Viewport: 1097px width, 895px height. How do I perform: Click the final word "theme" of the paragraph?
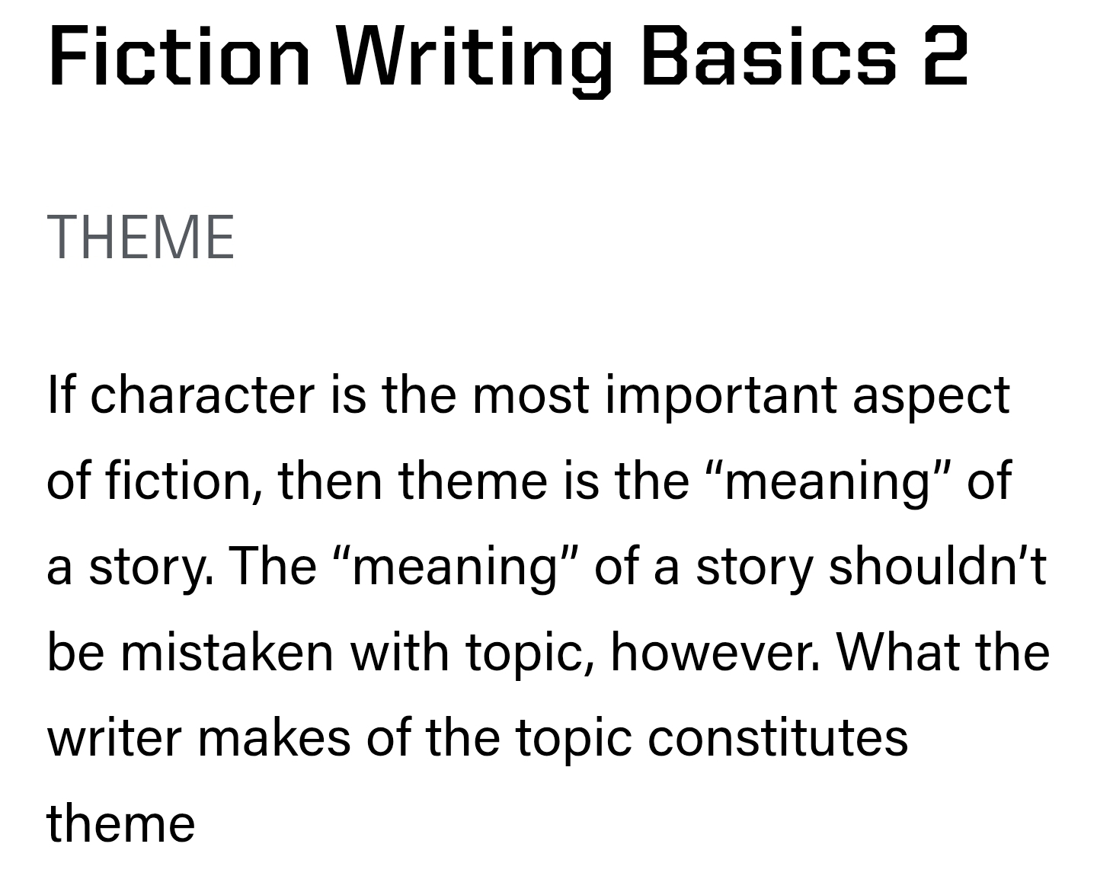point(121,824)
